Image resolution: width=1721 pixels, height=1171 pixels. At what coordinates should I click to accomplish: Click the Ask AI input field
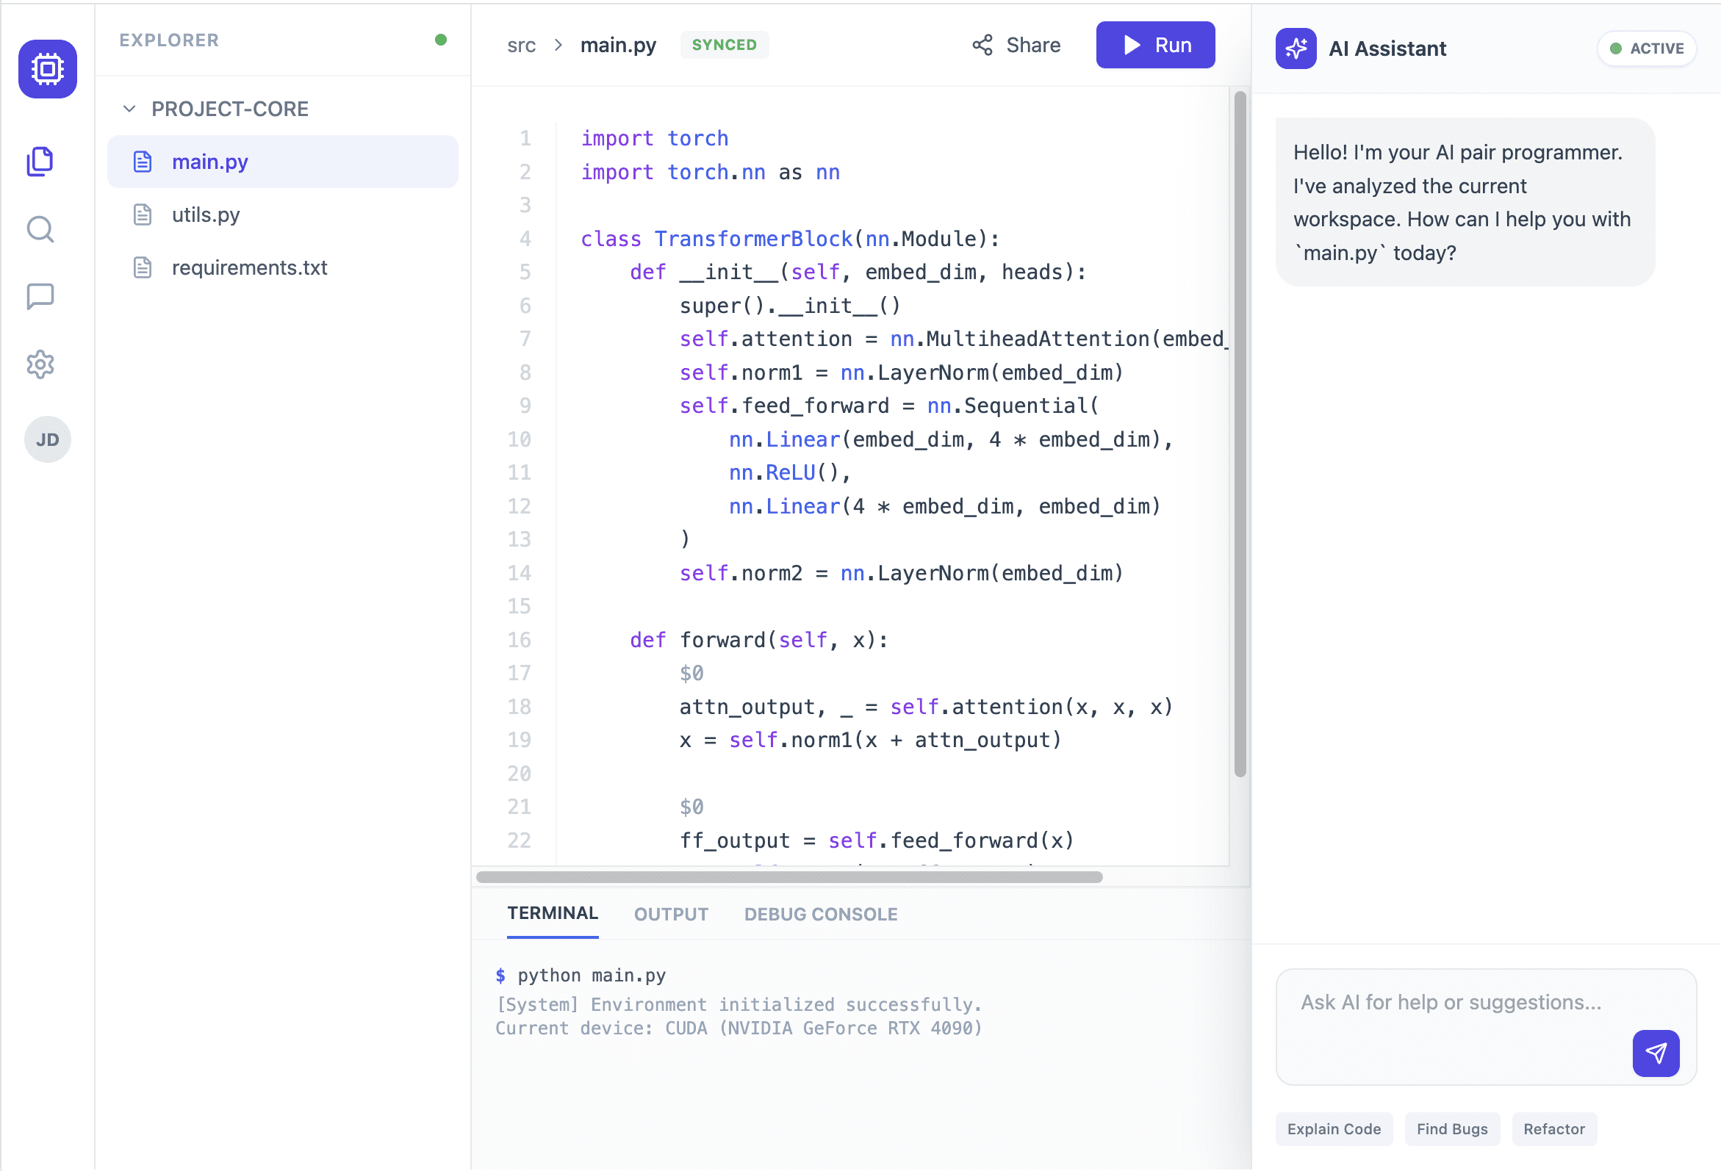[1451, 1014]
